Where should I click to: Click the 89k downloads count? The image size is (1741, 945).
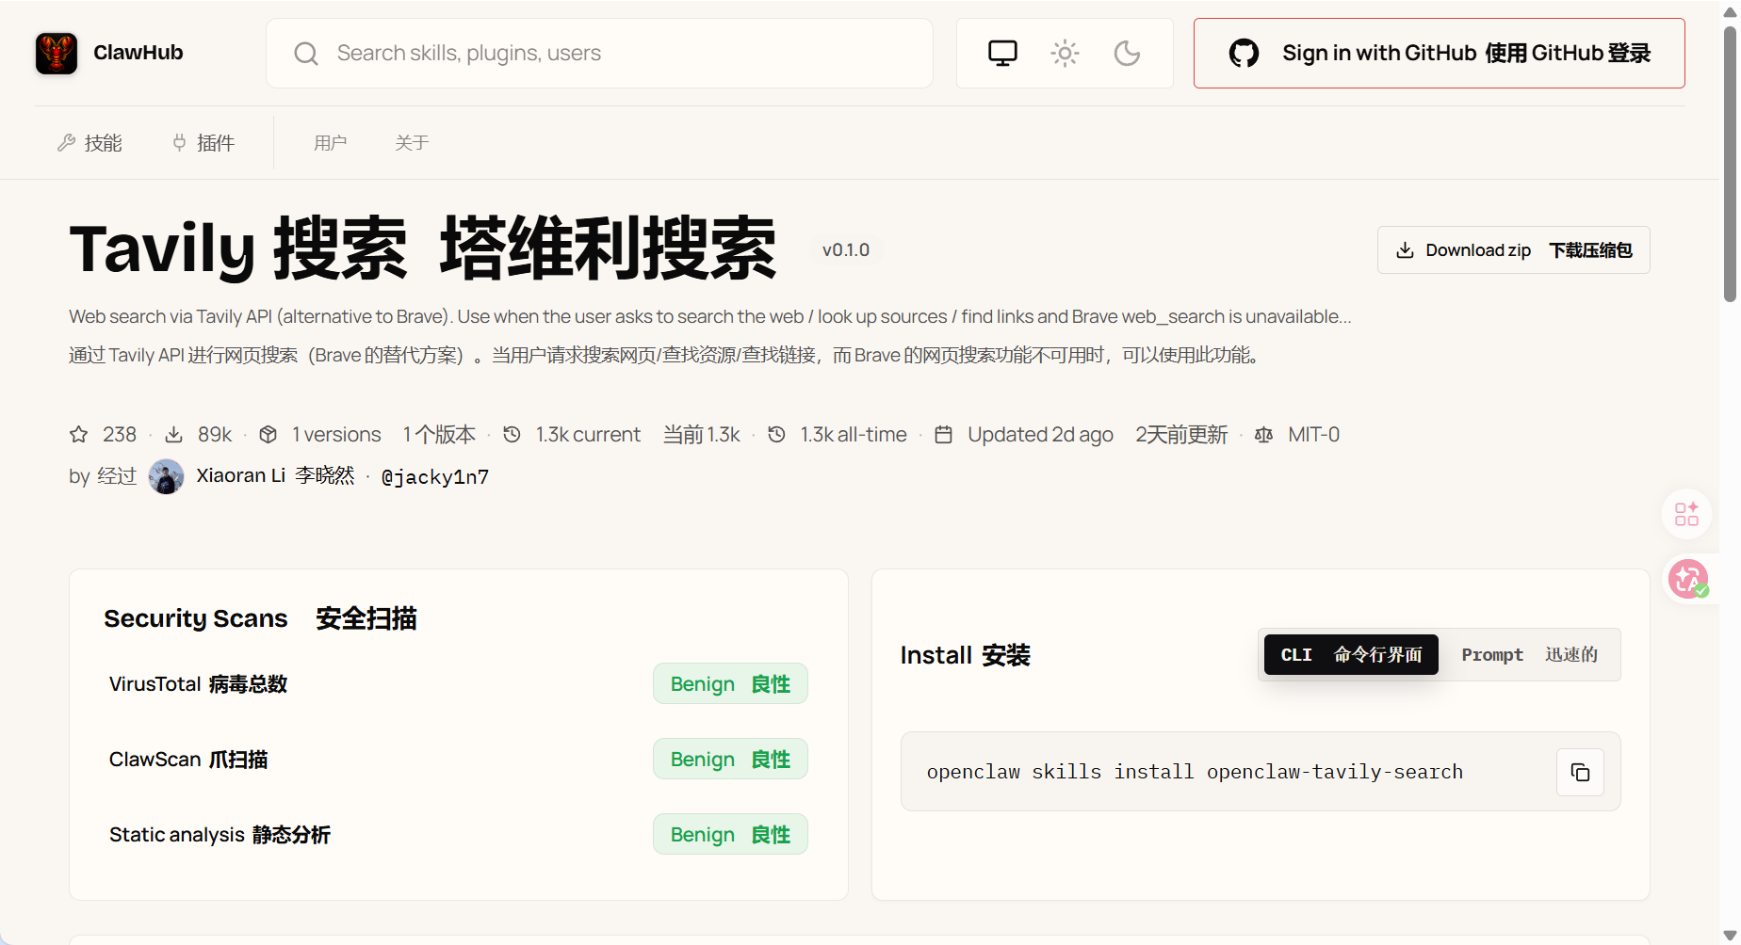coord(215,435)
